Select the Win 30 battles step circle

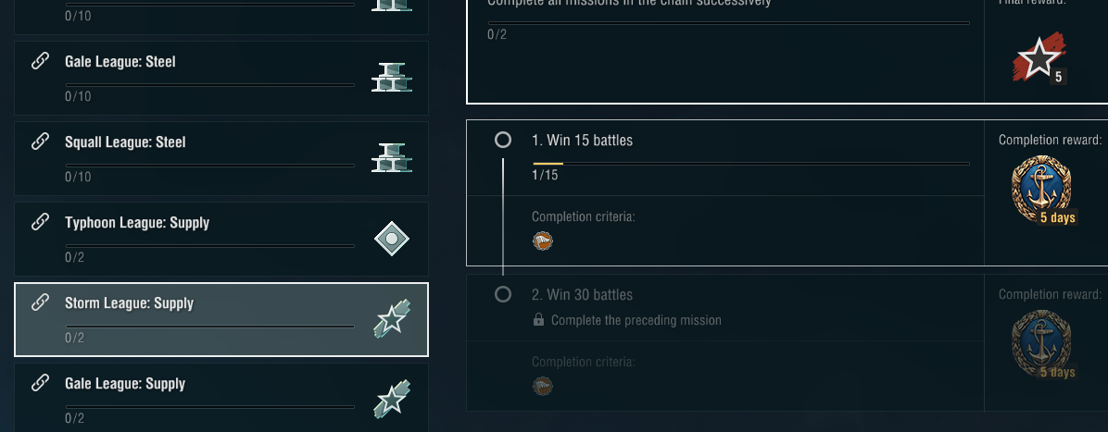click(x=503, y=295)
